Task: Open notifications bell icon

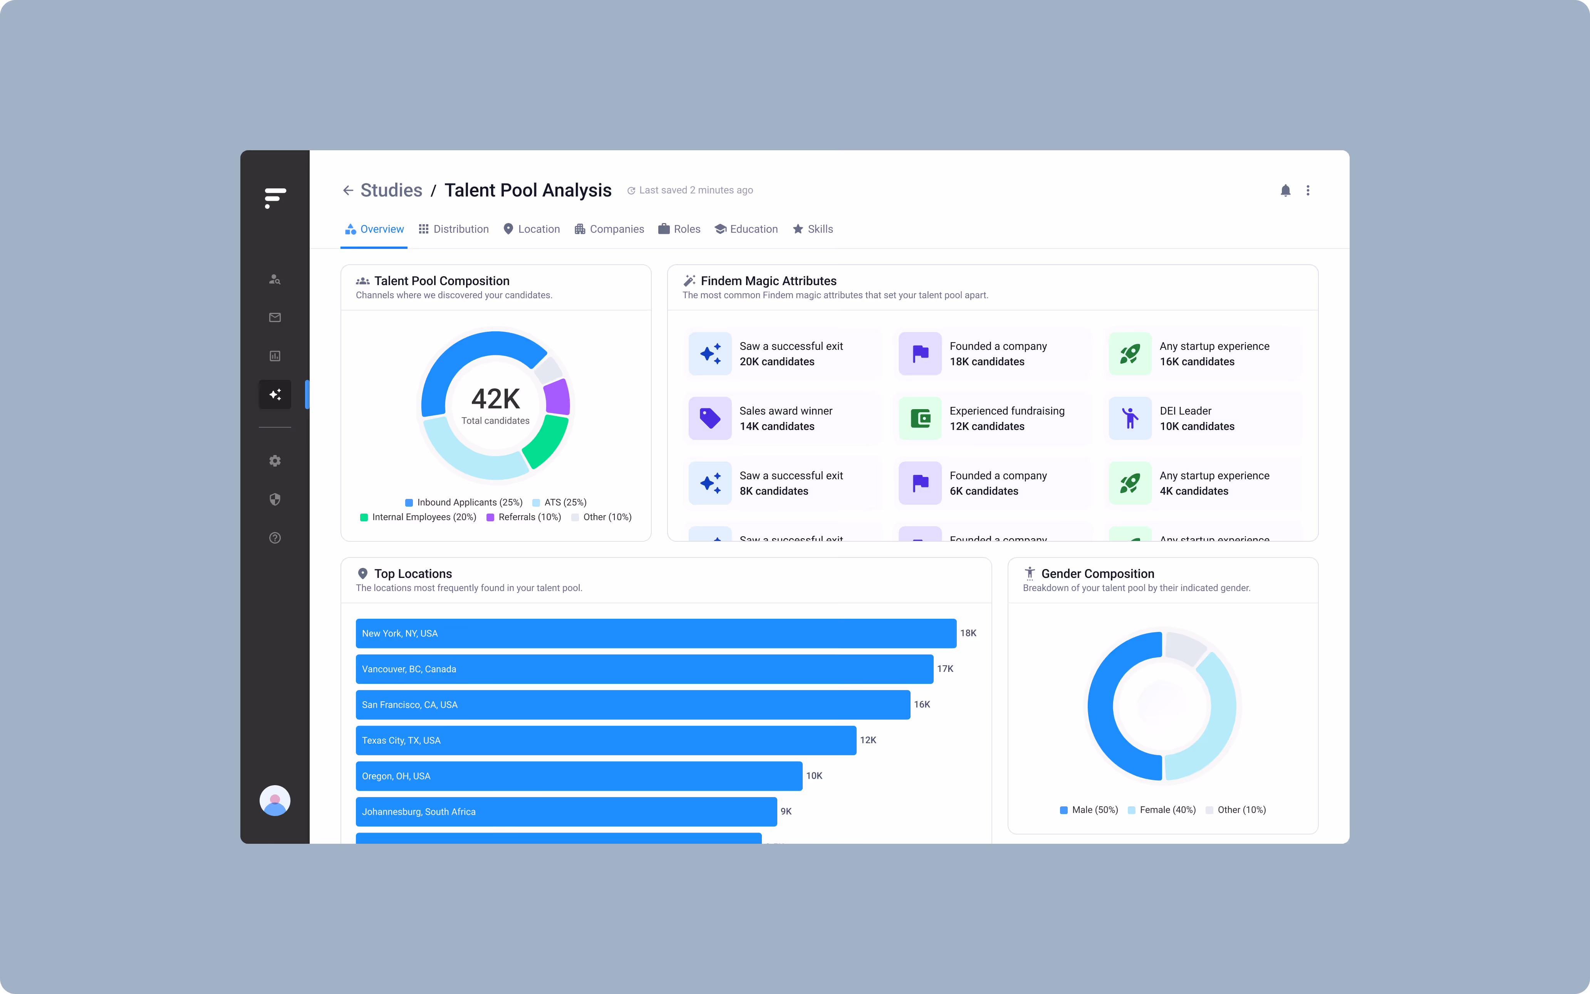Action: coord(1285,191)
